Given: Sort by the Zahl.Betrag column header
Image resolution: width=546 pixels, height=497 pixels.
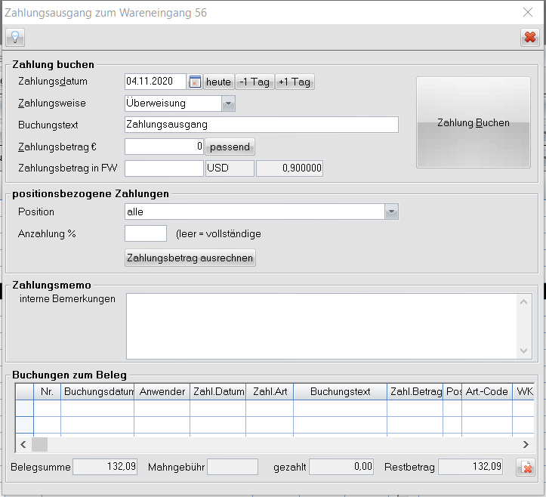Looking at the screenshot, I should click(x=415, y=391).
